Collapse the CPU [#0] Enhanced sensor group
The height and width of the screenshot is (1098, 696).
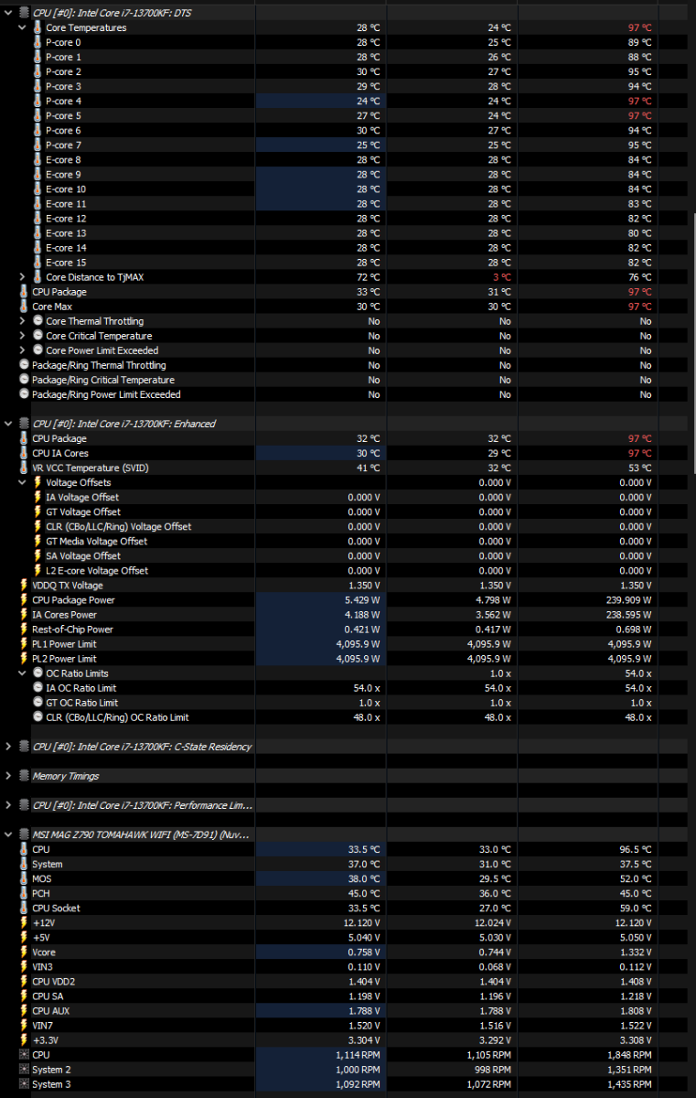[8, 424]
